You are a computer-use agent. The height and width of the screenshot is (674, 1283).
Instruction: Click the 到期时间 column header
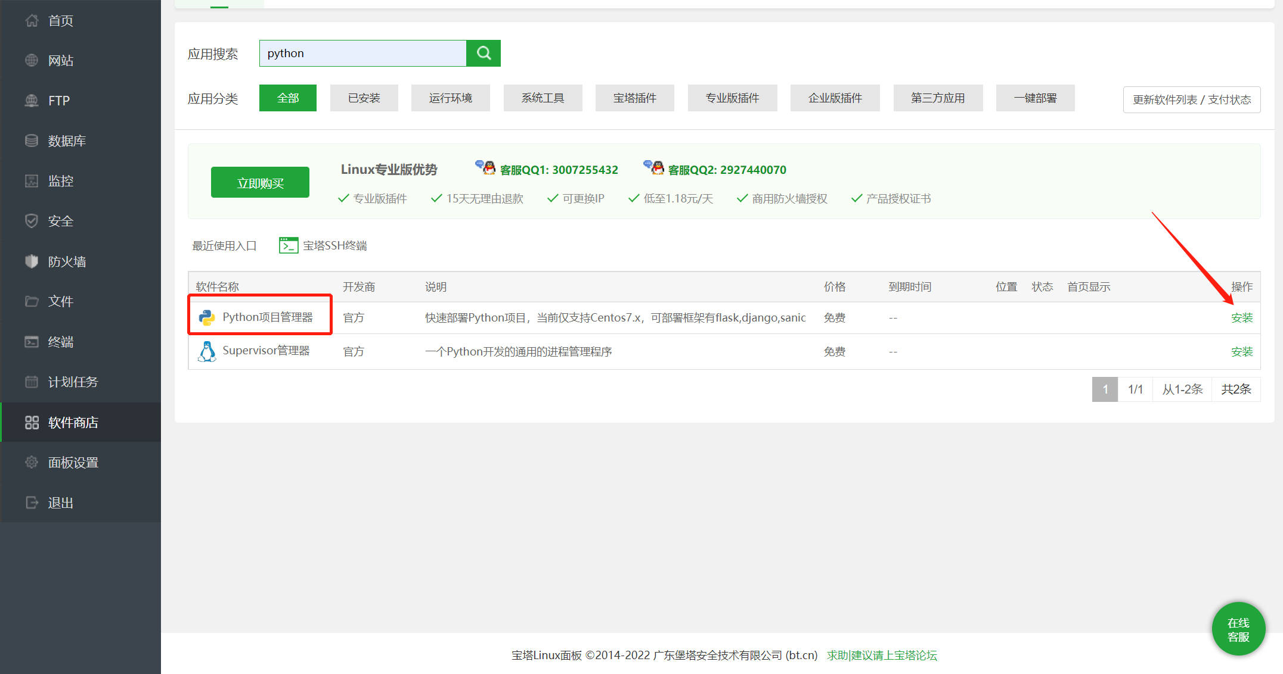910,287
